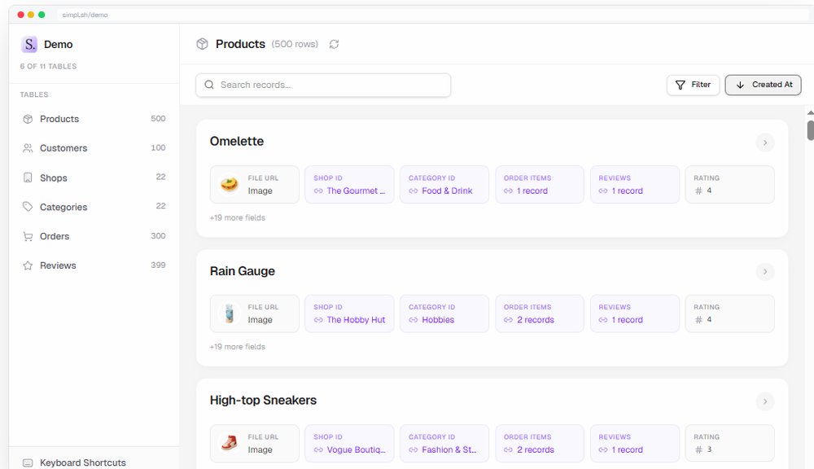
Task: Refresh the Products table
Action: pyautogui.click(x=334, y=44)
